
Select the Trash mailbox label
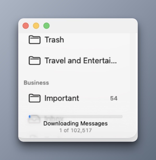coord(54,40)
